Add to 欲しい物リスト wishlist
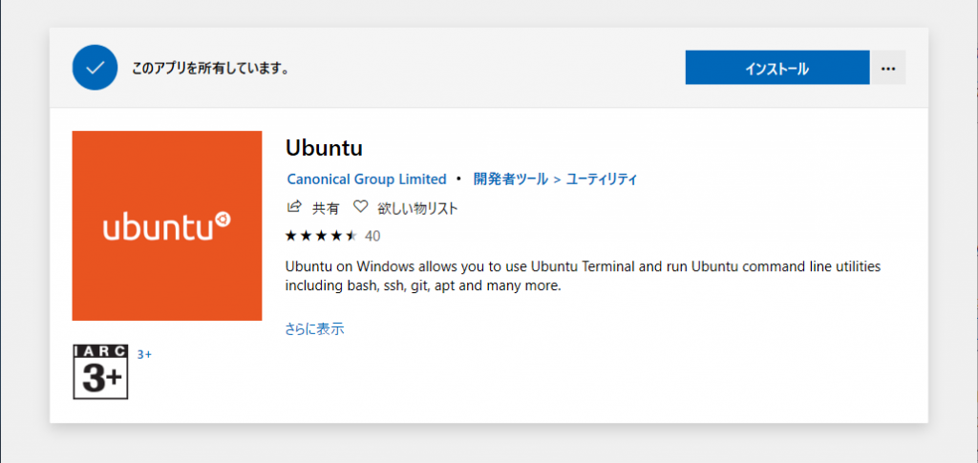The width and height of the screenshot is (978, 463). [418, 208]
